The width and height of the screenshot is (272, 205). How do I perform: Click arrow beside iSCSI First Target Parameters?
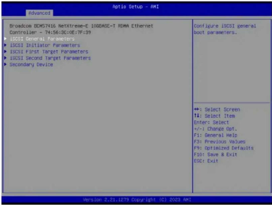coord(5,51)
